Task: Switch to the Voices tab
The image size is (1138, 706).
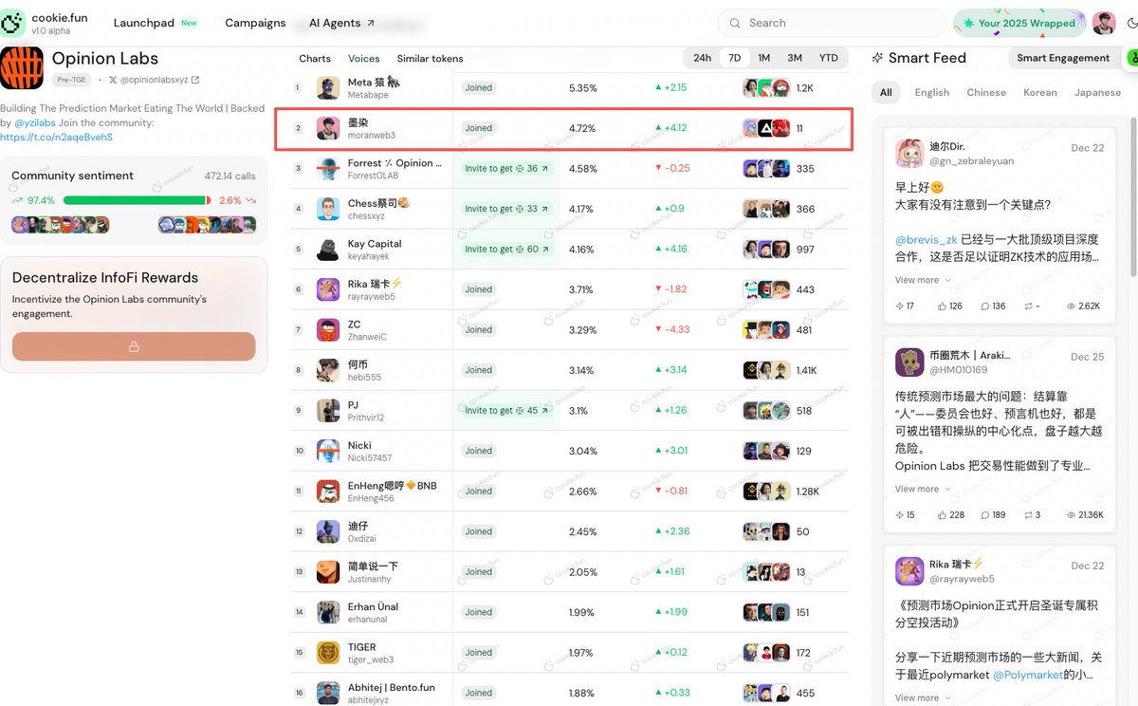Action: [364, 59]
